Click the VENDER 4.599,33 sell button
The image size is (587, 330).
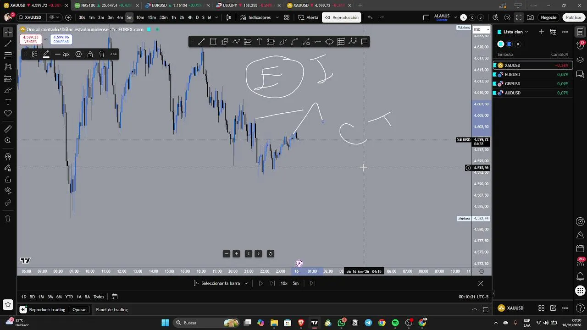(x=30, y=39)
